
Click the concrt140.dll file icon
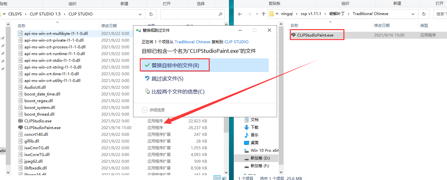[x=21, y=134]
